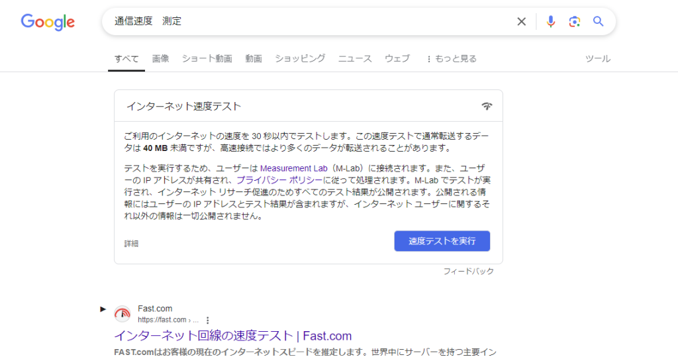Clear the search box with the X icon

(x=522, y=22)
